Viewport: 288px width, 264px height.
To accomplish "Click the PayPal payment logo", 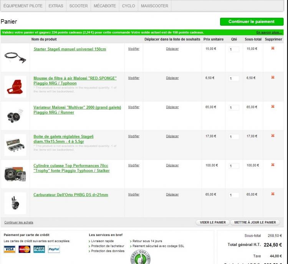I will [x=54, y=249].
